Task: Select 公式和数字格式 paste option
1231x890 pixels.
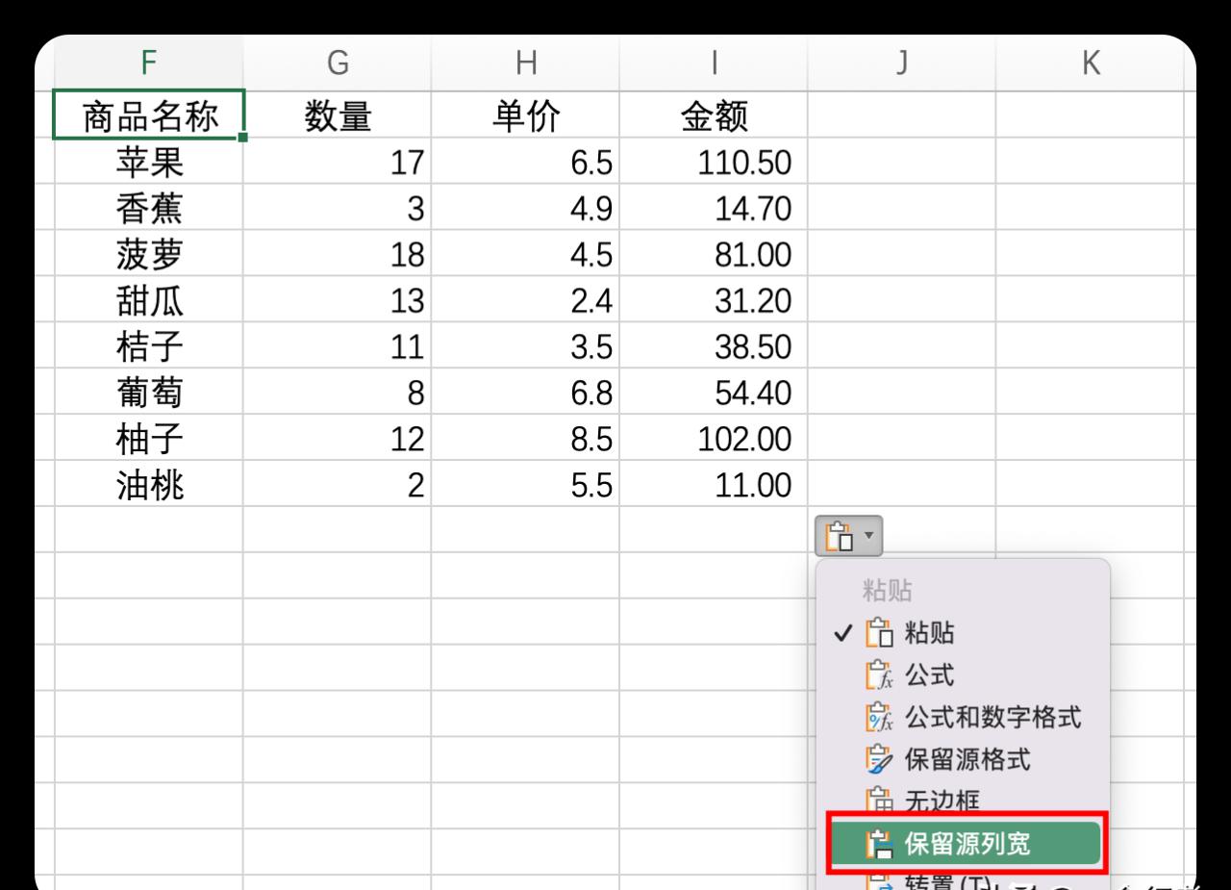Action: [x=963, y=717]
